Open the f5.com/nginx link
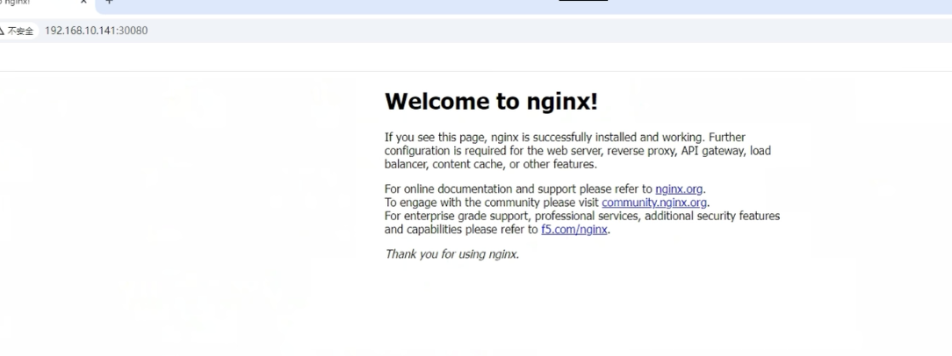Viewport: 952px width, 356px height. (x=573, y=229)
